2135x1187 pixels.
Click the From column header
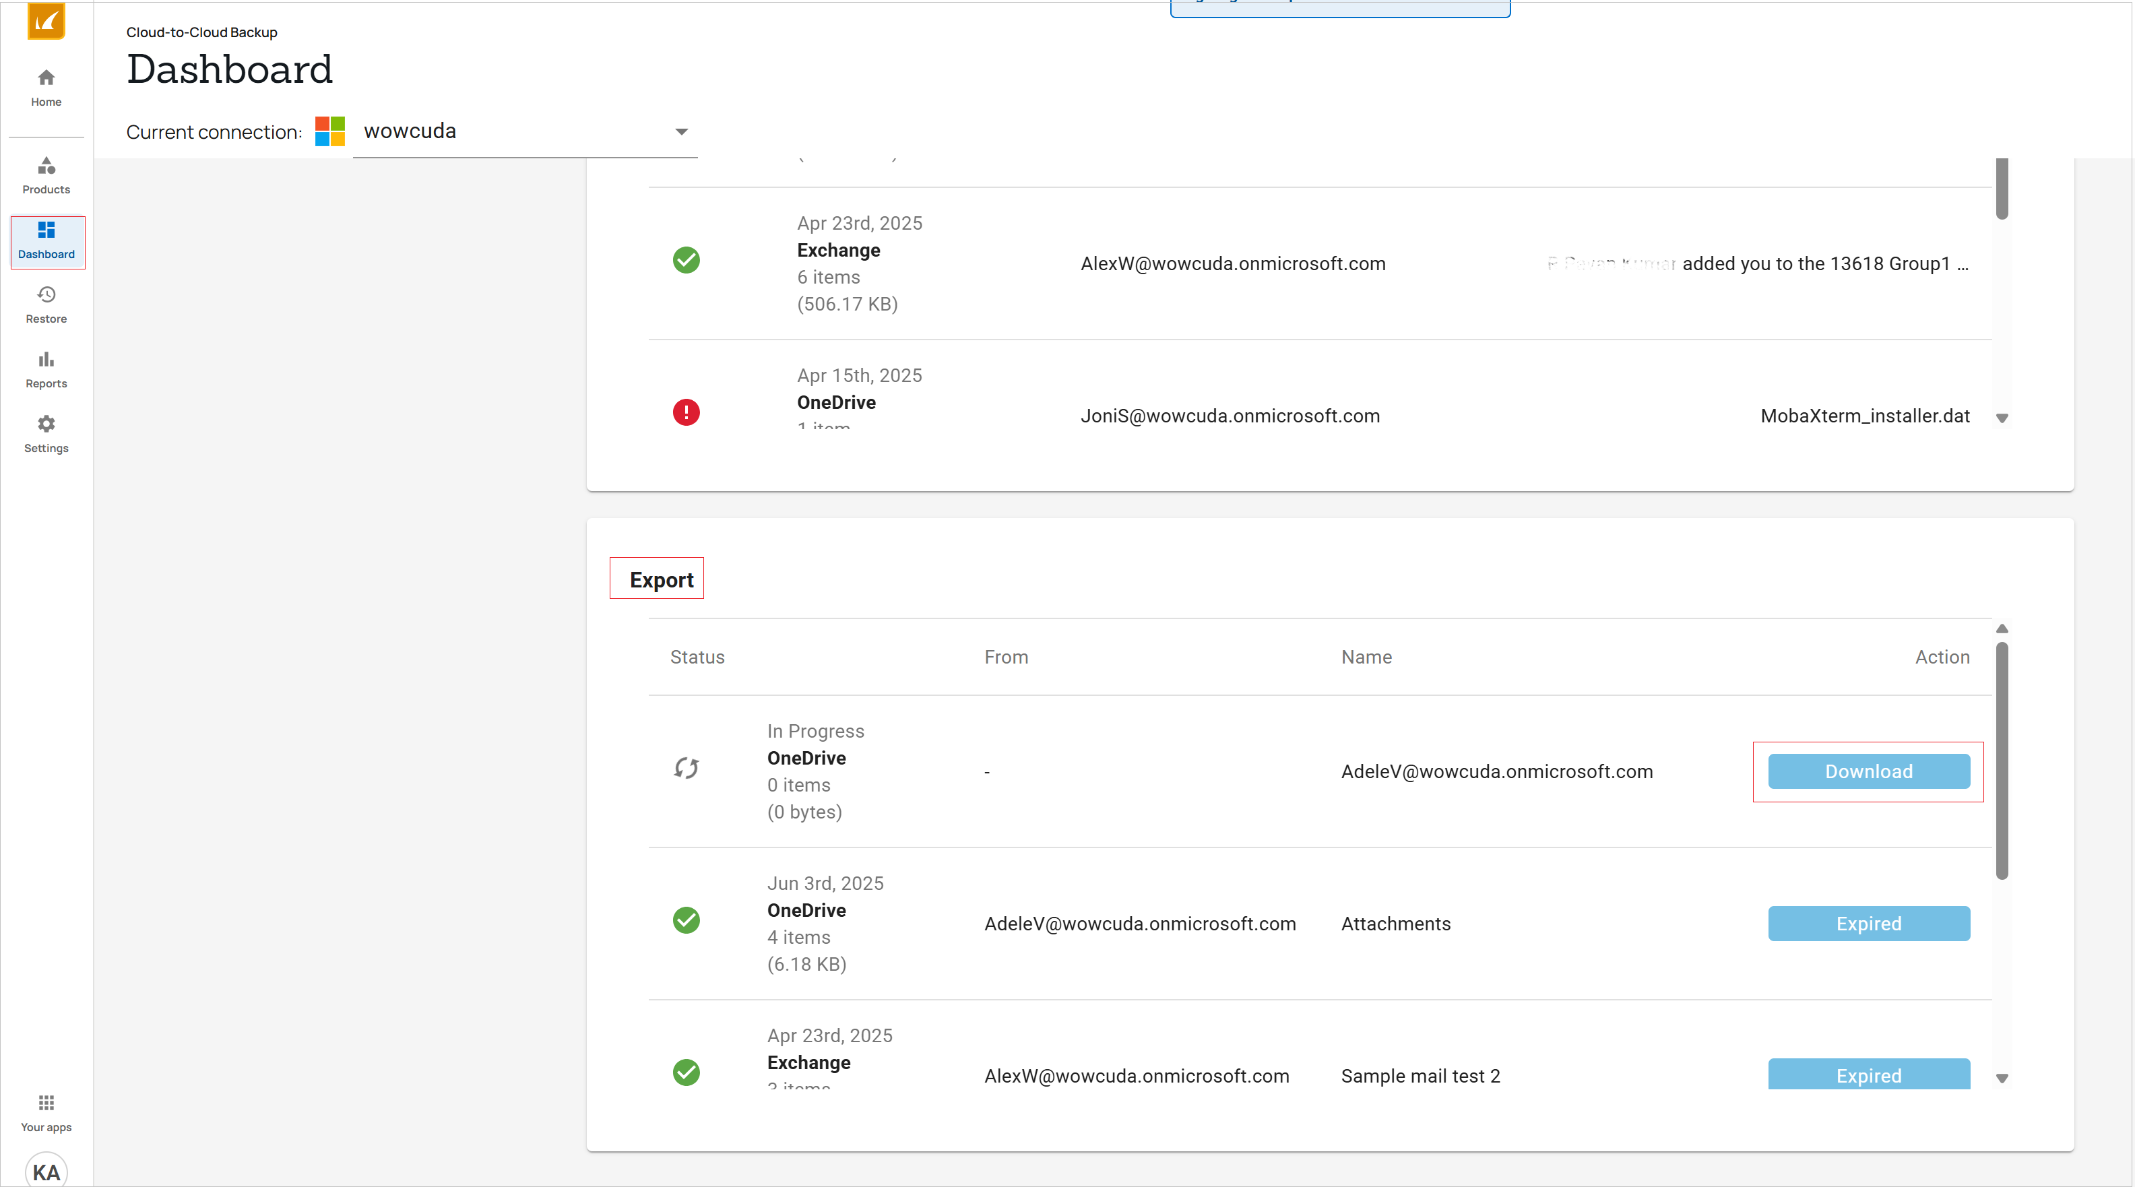(1006, 657)
